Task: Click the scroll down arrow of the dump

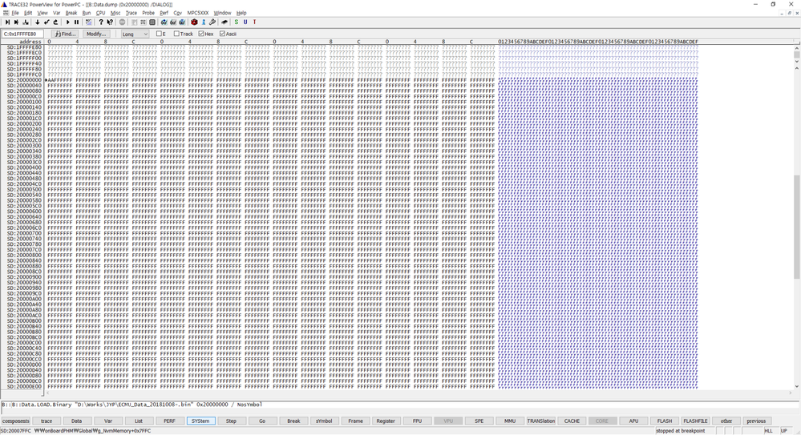Action: point(796,386)
